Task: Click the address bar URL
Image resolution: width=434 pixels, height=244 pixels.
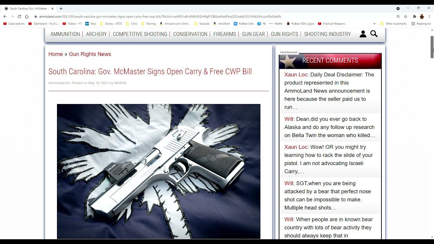Action: pos(160,16)
